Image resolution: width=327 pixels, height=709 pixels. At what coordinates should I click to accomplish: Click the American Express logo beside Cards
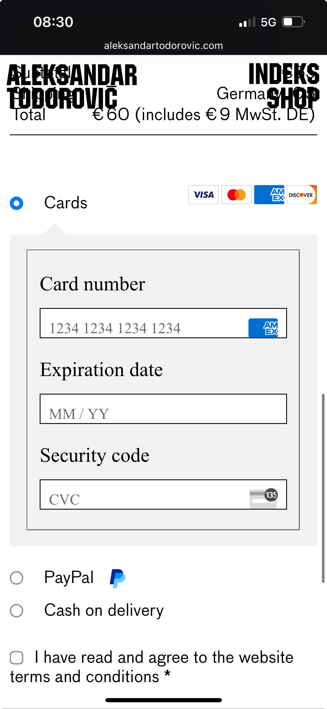269,195
